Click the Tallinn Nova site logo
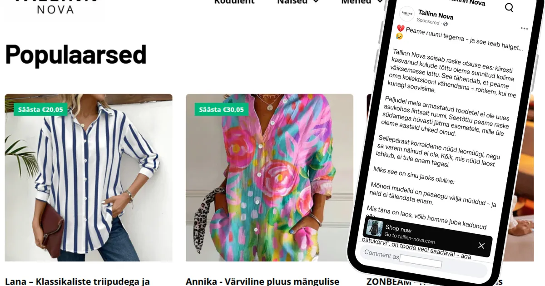 click(x=55, y=5)
